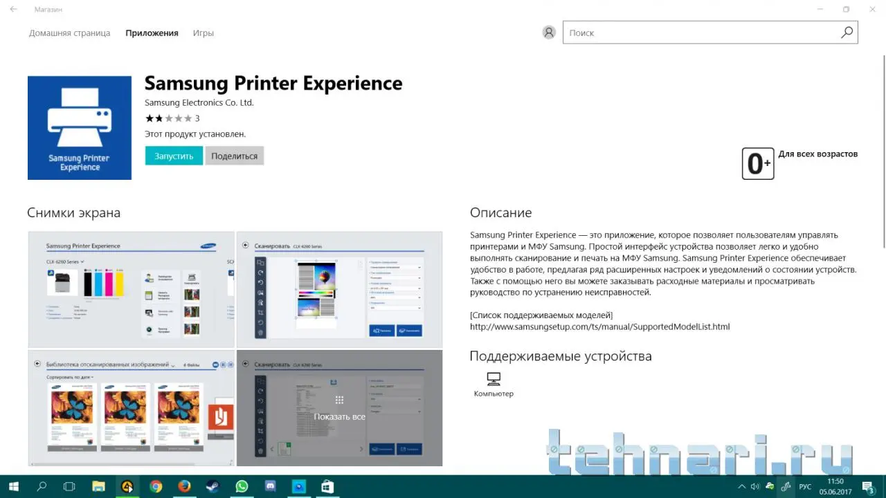Click the Samsung Printer Experience title
This screenshot has width=886, height=498.
[x=273, y=83]
